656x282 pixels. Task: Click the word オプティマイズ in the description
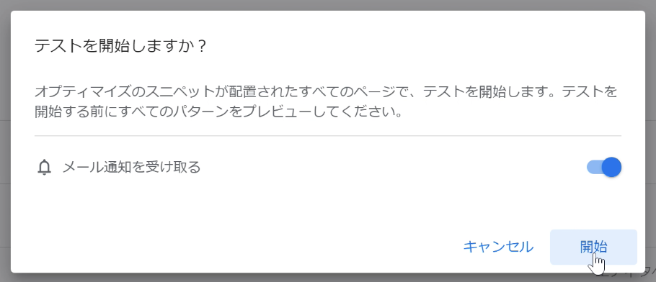point(82,91)
